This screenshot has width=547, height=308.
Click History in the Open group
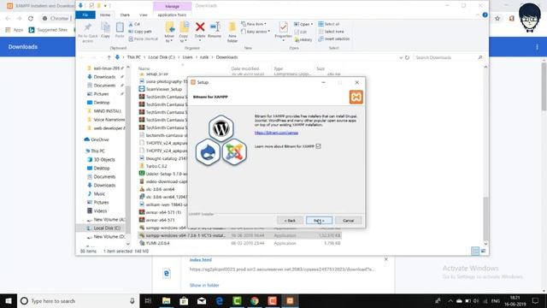click(303, 40)
